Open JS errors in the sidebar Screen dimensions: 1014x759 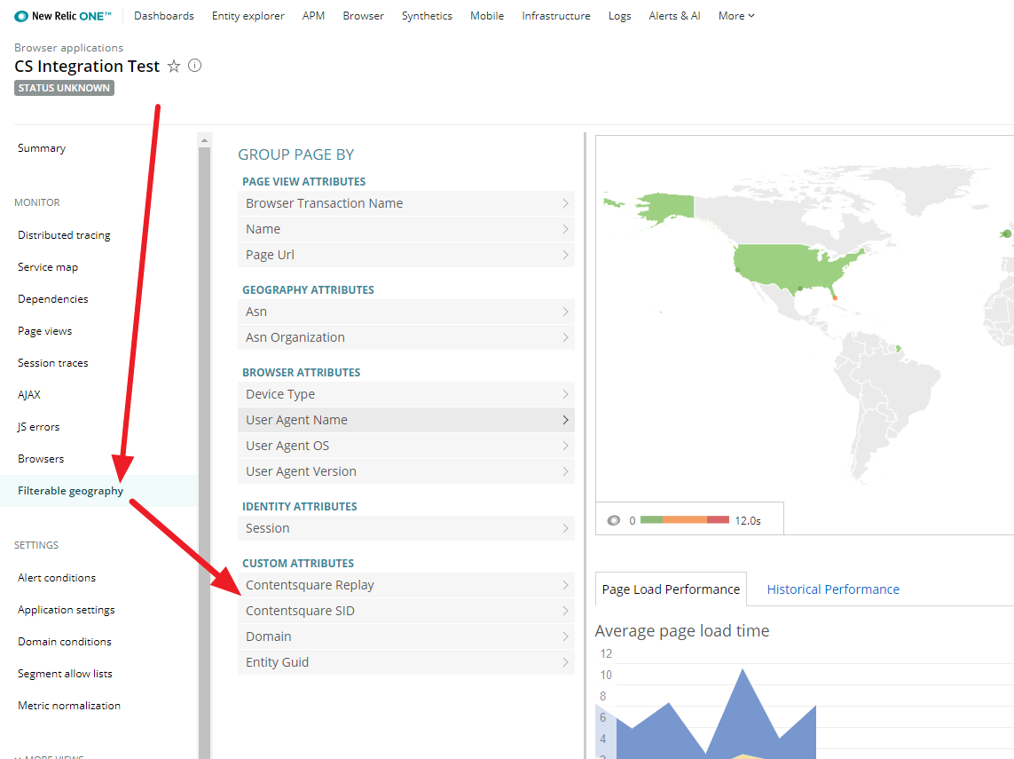(39, 427)
